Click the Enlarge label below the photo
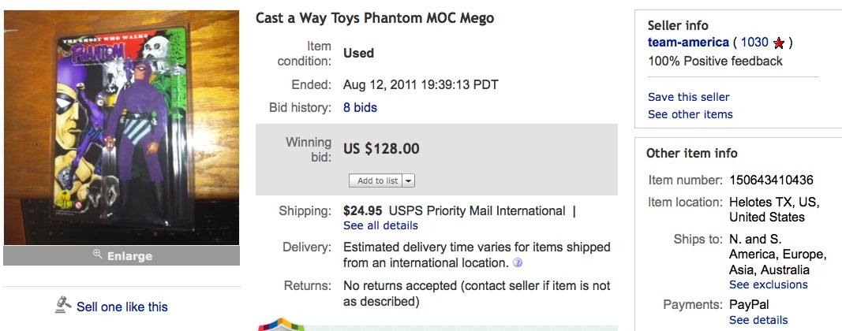The height and width of the screenshot is (331, 842). [129, 256]
